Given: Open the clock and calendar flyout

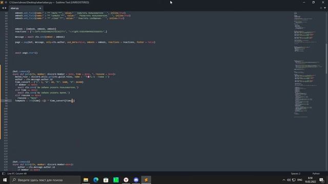Looking at the screenshot, I should point(310,180).
